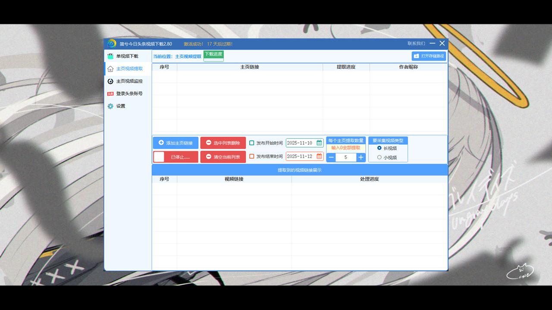
Task: Click the 主页视频监控 circular monitor icon
Action: pyautogui.click(x=110, y=81)
